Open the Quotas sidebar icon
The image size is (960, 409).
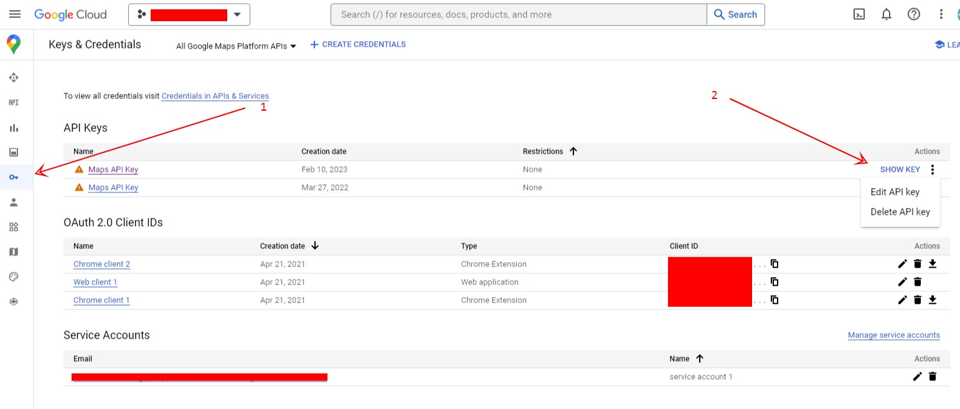click(x=14, y=152)
